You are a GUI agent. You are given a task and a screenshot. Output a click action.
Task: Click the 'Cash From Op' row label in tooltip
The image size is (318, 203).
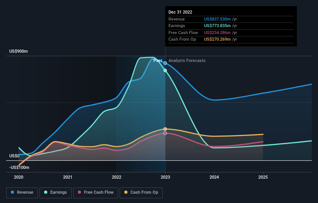182,40
